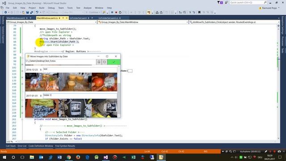Click the Navigate Backward toolbar icon

[x=6, y=13]
